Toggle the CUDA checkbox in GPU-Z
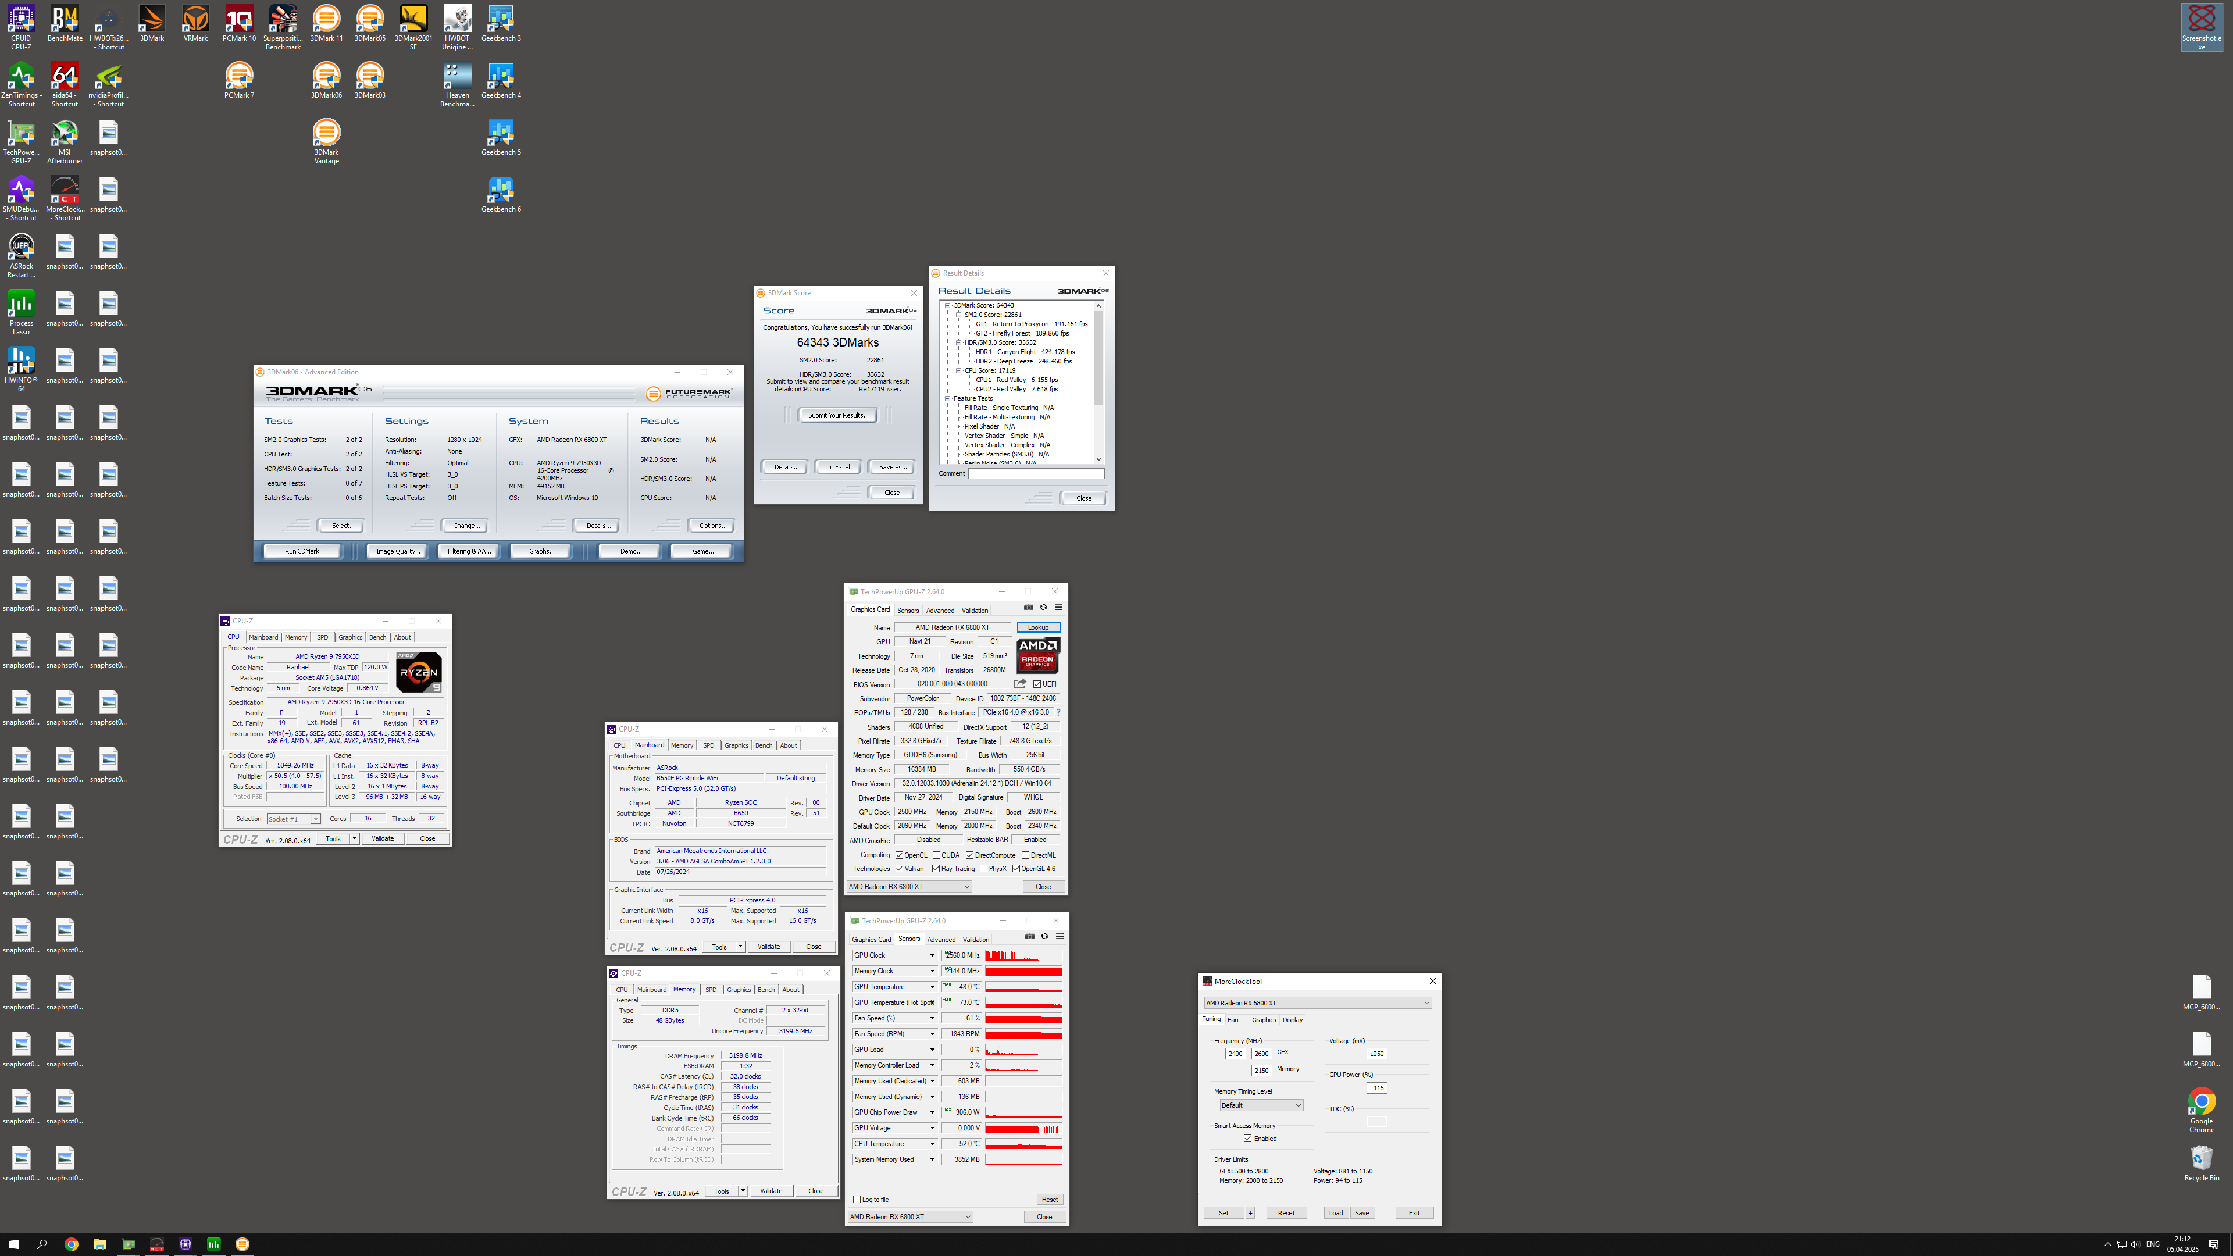This screenshot has height=1256, width=2233. (936, 855)
